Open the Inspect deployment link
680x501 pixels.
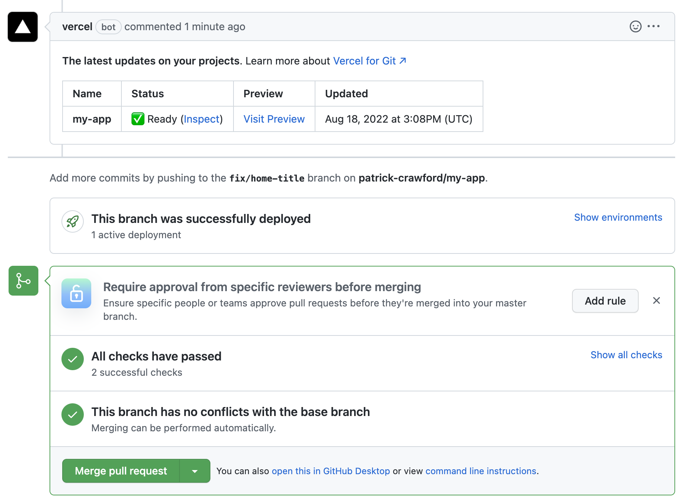(201, 119)
